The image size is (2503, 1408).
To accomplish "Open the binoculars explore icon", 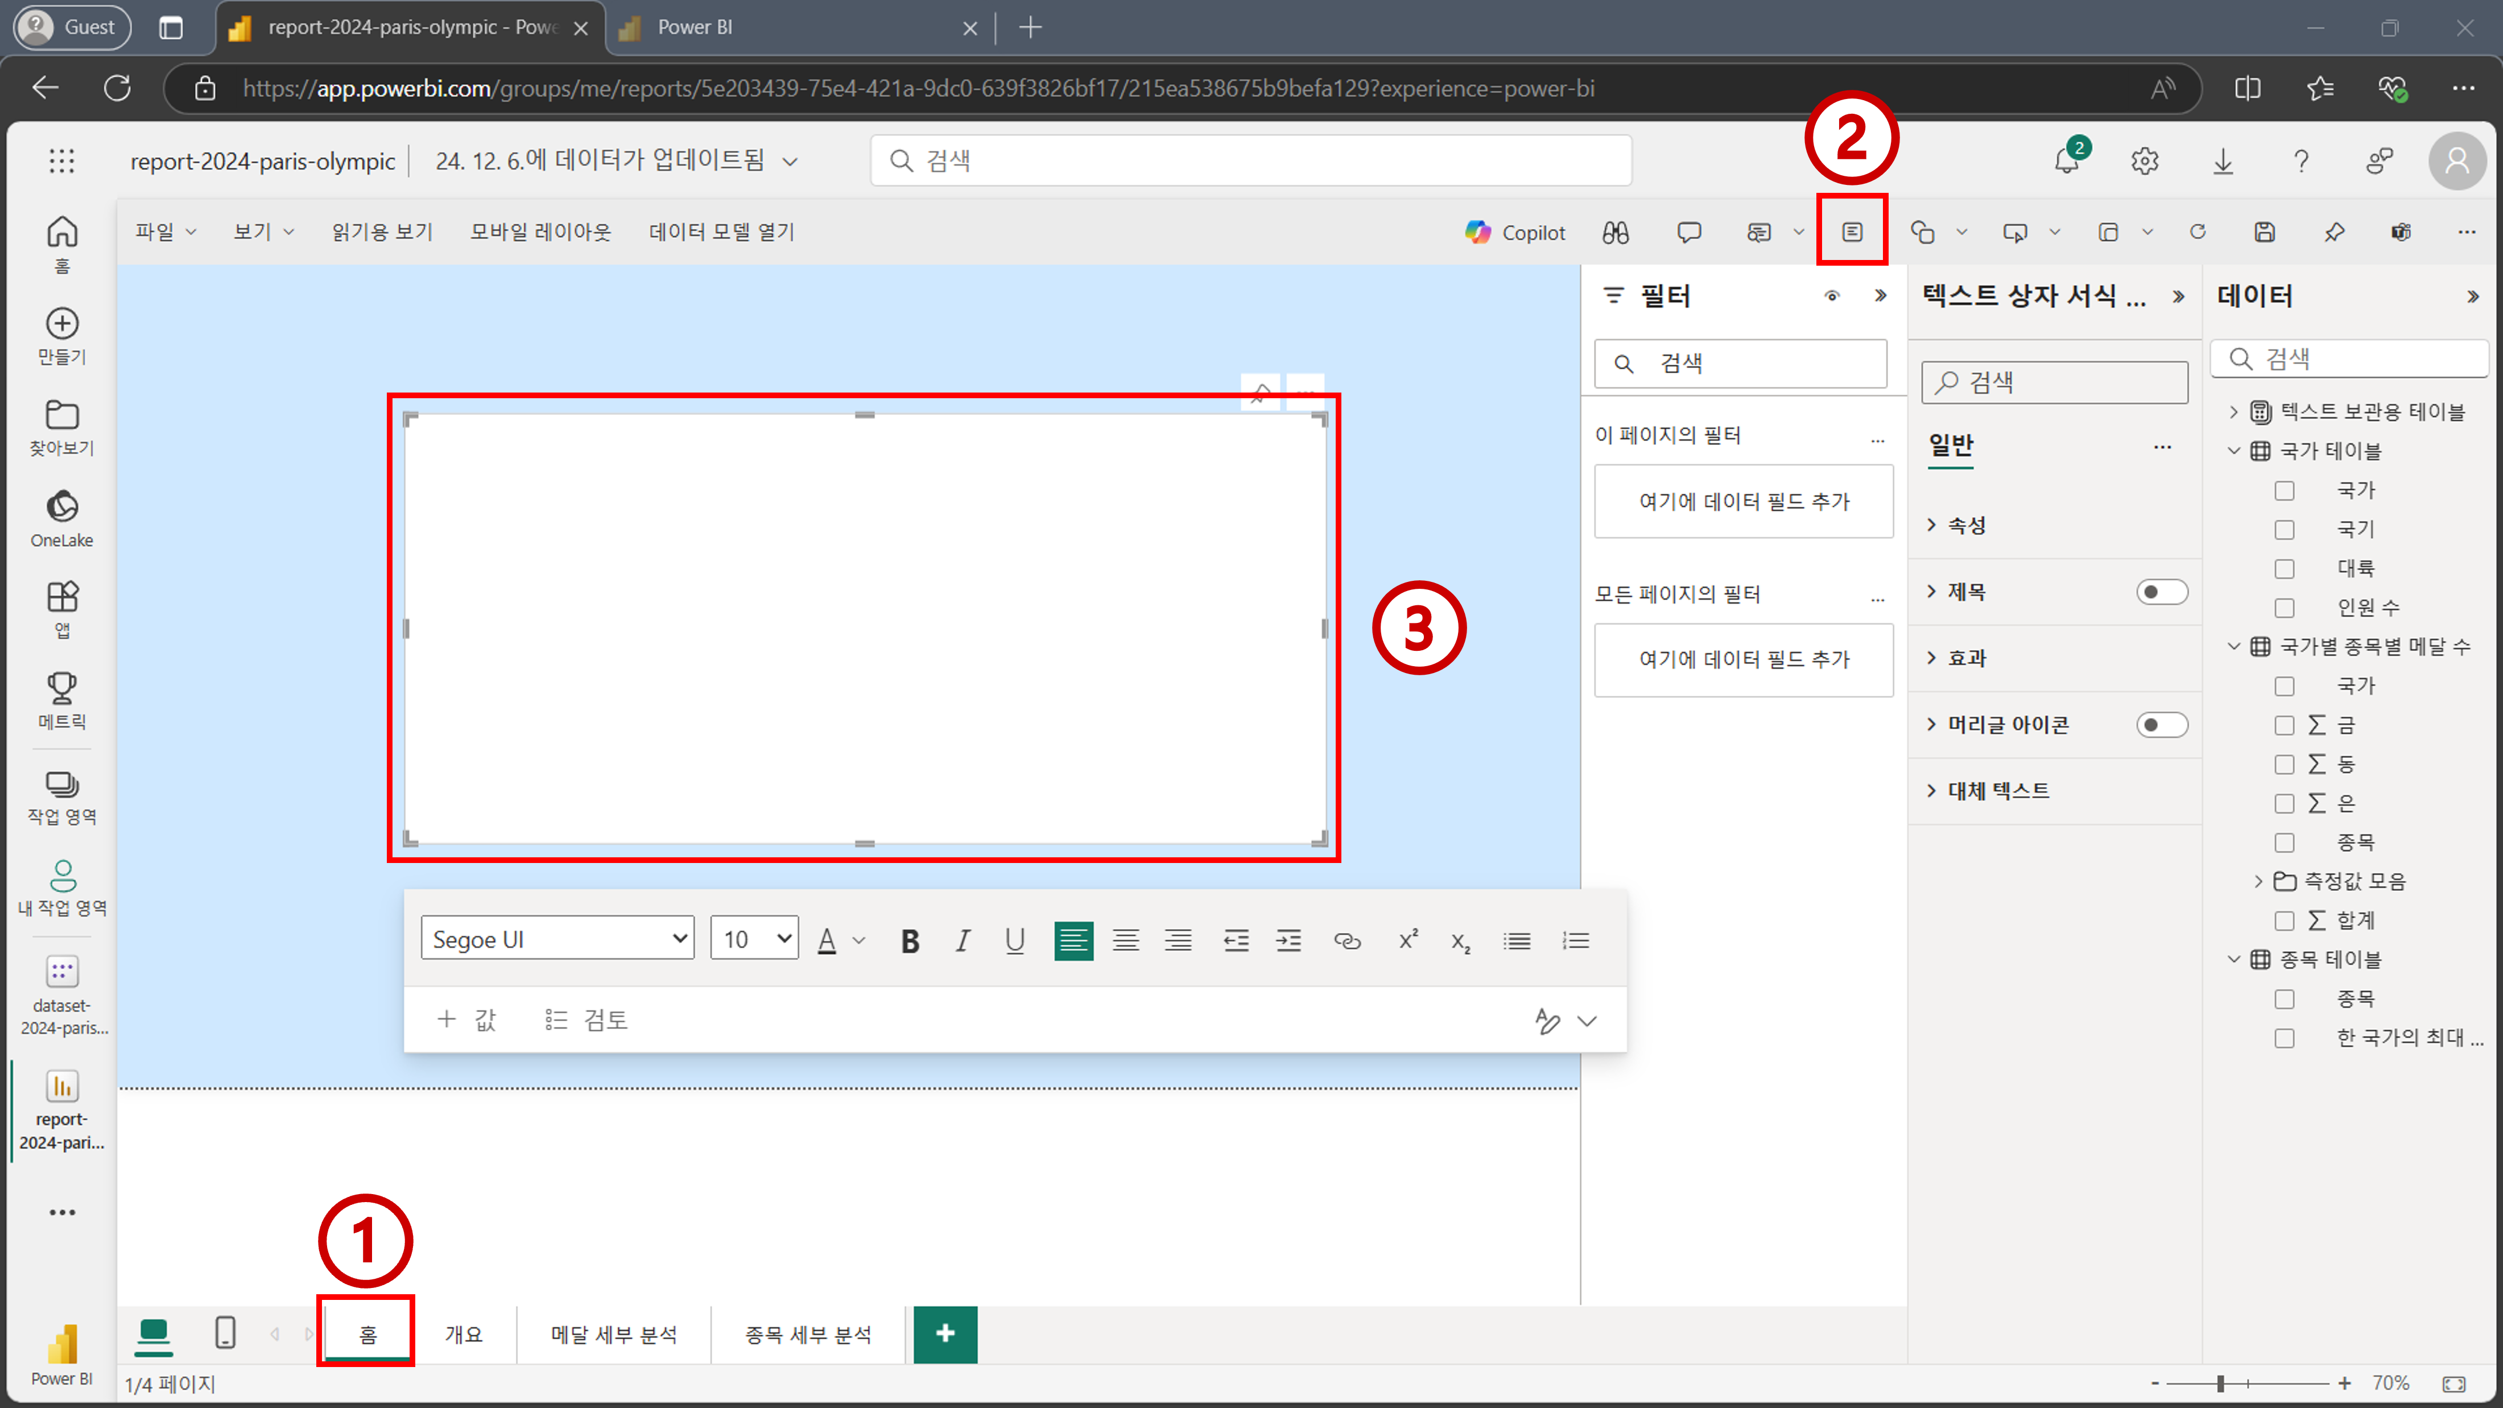I will click(1616, 232).
